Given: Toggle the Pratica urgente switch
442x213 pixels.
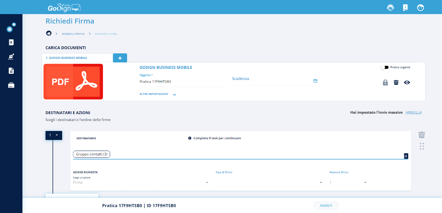Looking at the screenshot, I should [384, 68].
